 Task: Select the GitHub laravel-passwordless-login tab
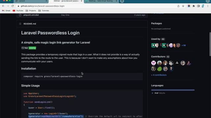point(66,1)
